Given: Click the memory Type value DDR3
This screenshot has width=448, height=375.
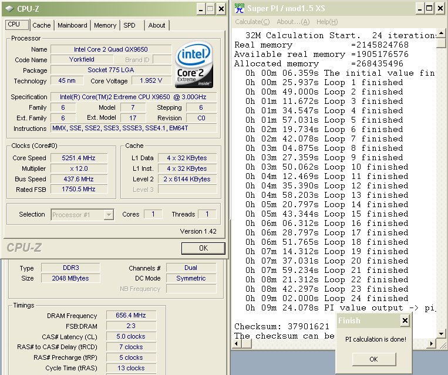Looking at the screenshot, I should tap(70, 268).
